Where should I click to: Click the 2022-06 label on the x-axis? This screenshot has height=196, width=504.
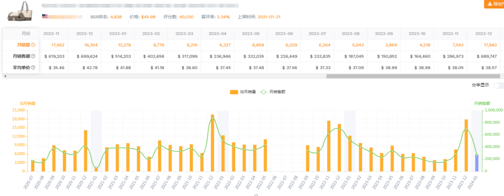click(x=272, y=182)
